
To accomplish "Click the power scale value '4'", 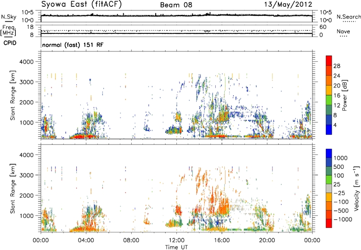I will coord(335,125).
